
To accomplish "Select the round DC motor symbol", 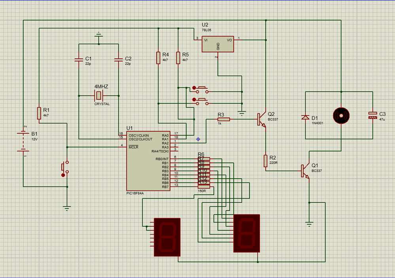I will click(x=340, y=115).
